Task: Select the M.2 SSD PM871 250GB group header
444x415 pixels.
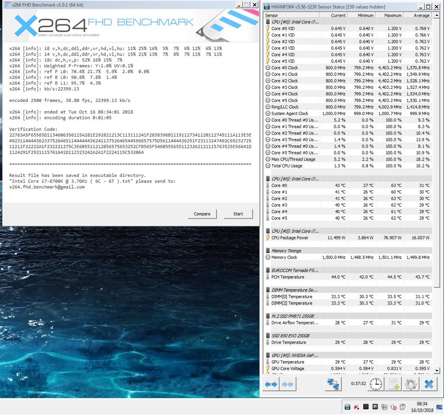Action: 348,316
